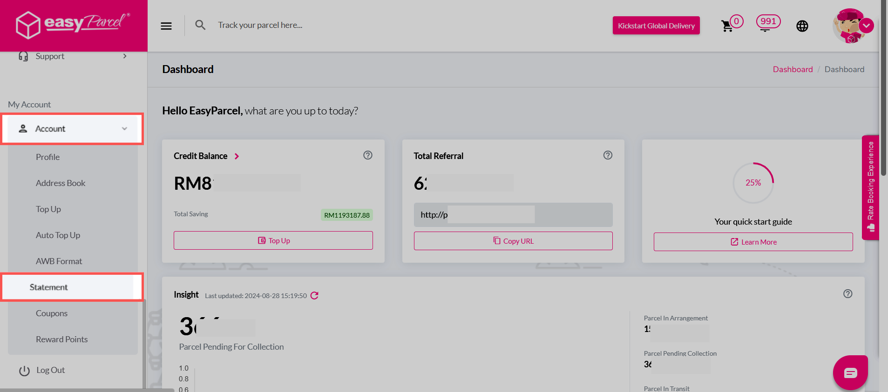Click the Learn More button
Image resolution: width=888 pixels, height=392 pixels.
click(x=753, y=242)
